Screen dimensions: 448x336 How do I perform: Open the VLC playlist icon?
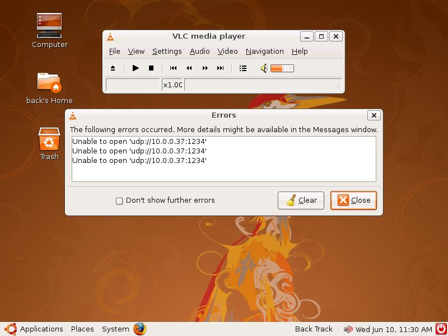pyautogui.click(x=243, y=68)
